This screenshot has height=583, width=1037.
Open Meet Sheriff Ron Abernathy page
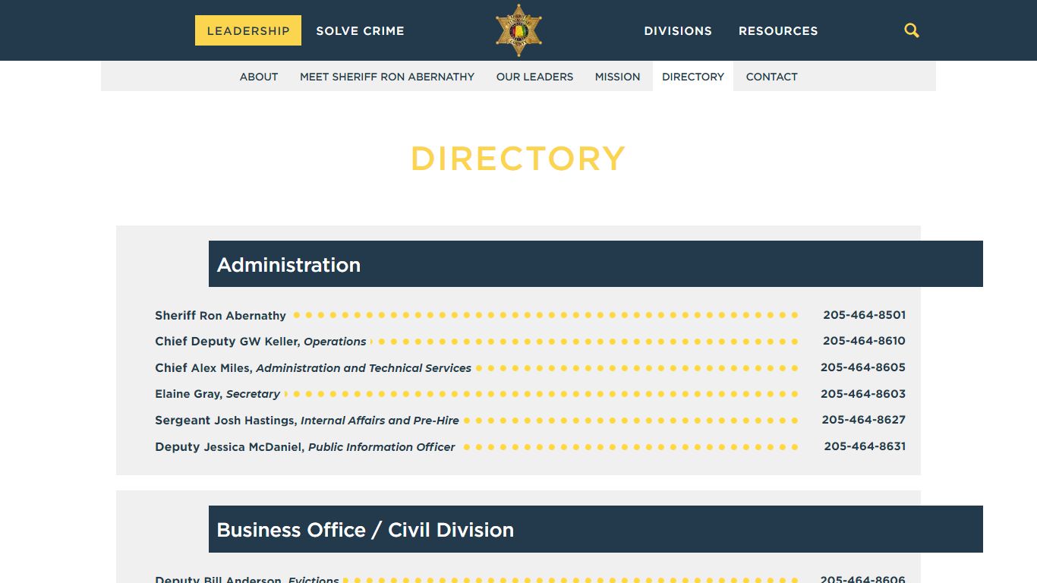click(387, 77)
